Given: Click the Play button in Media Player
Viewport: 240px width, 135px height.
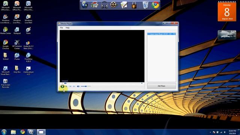Looking at the screenshot, I should (x=62, y=87).
